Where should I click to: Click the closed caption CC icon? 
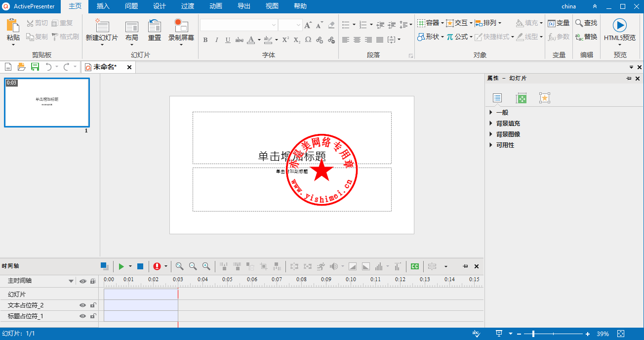(415, 266)
